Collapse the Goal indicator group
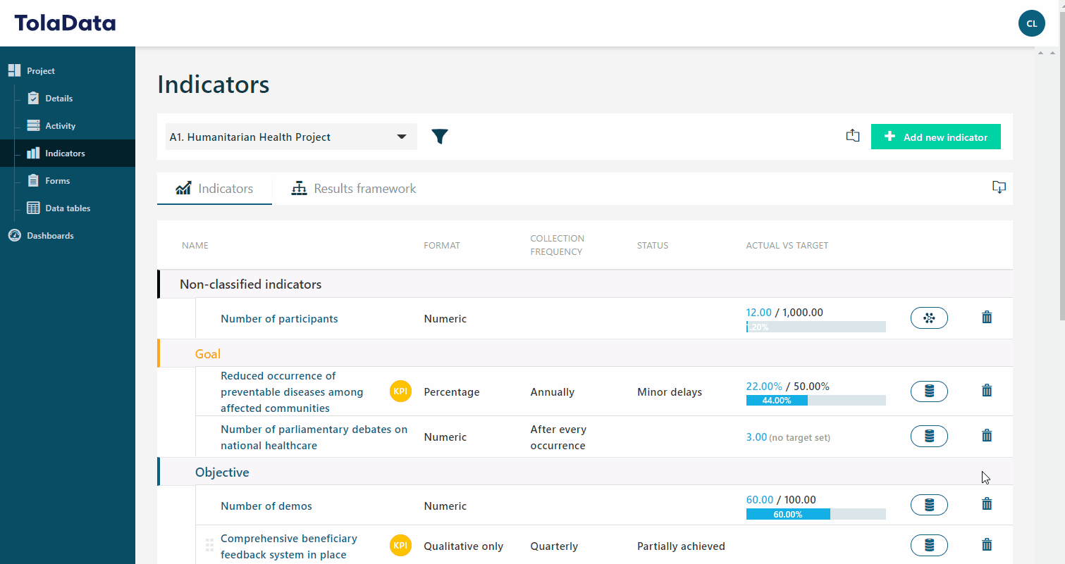1065x564 pixels. tap(207, 353)
